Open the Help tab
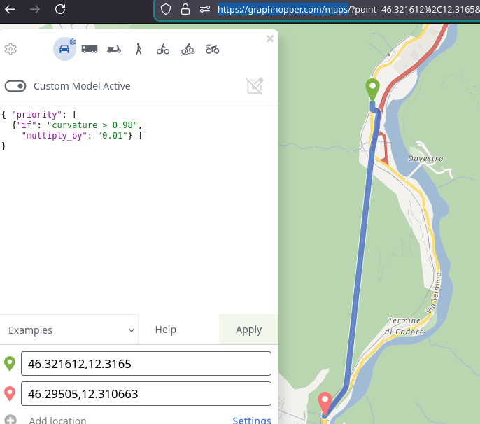 tap(165, 330)
